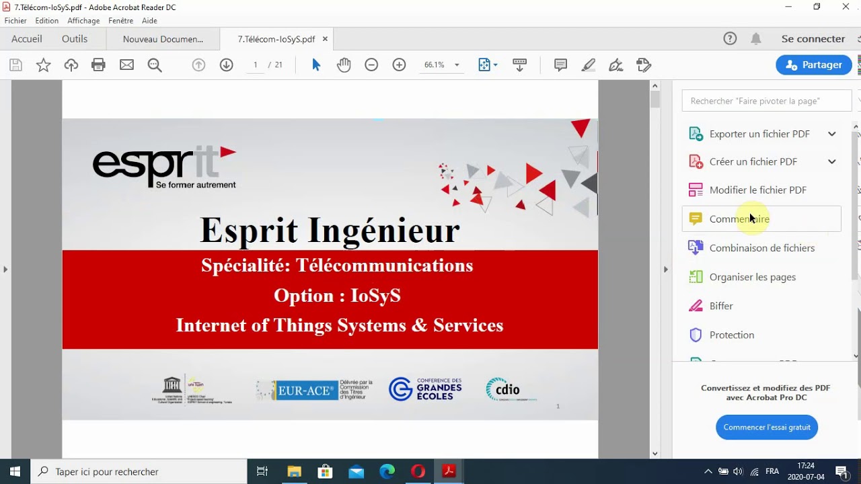
Task: Open Combinaison de fichiers tool
Action: pos(761,248)
